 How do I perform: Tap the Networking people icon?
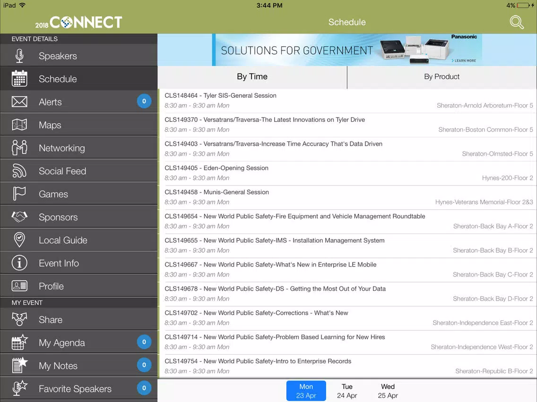point(19,148)
